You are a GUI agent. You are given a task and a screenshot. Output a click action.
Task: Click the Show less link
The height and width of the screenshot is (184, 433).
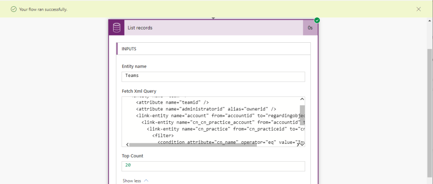point(131,181)
